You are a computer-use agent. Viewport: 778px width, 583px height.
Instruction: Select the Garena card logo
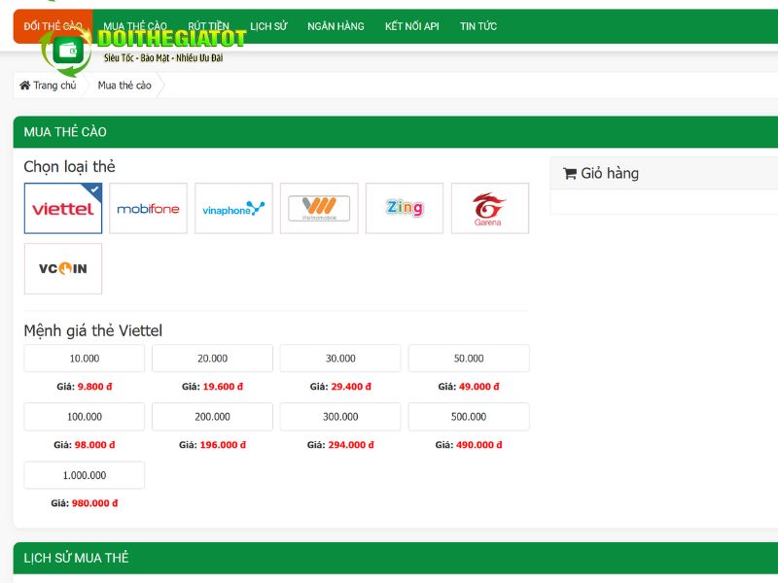click(x=490, y=208)
